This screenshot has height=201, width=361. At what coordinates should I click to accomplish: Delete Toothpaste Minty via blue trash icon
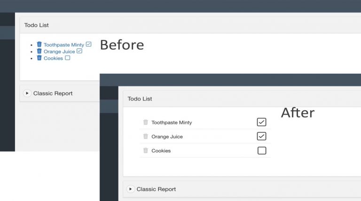pyautogui.click(x=39, y=44)
